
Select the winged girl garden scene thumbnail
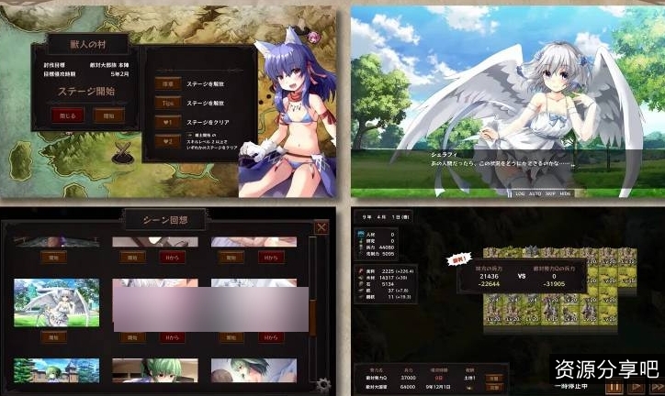point(56,302)
